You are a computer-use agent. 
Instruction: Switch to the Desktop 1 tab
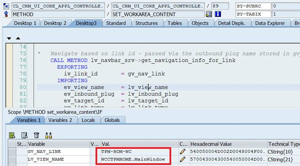[x=25, y=23]
